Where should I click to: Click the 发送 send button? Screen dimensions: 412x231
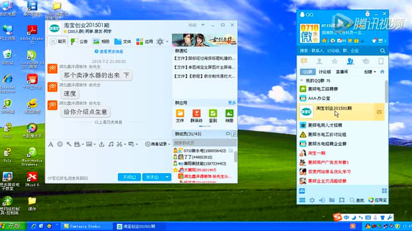click(153, 177)
